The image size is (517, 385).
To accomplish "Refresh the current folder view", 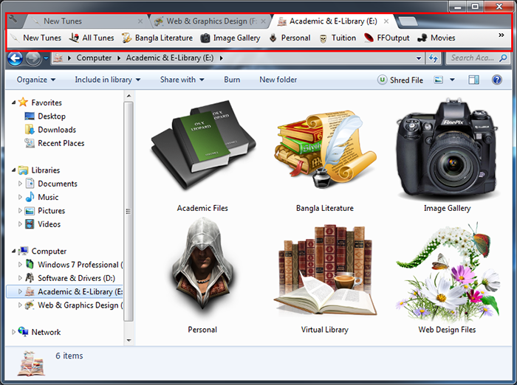I will tap(434, 58).
